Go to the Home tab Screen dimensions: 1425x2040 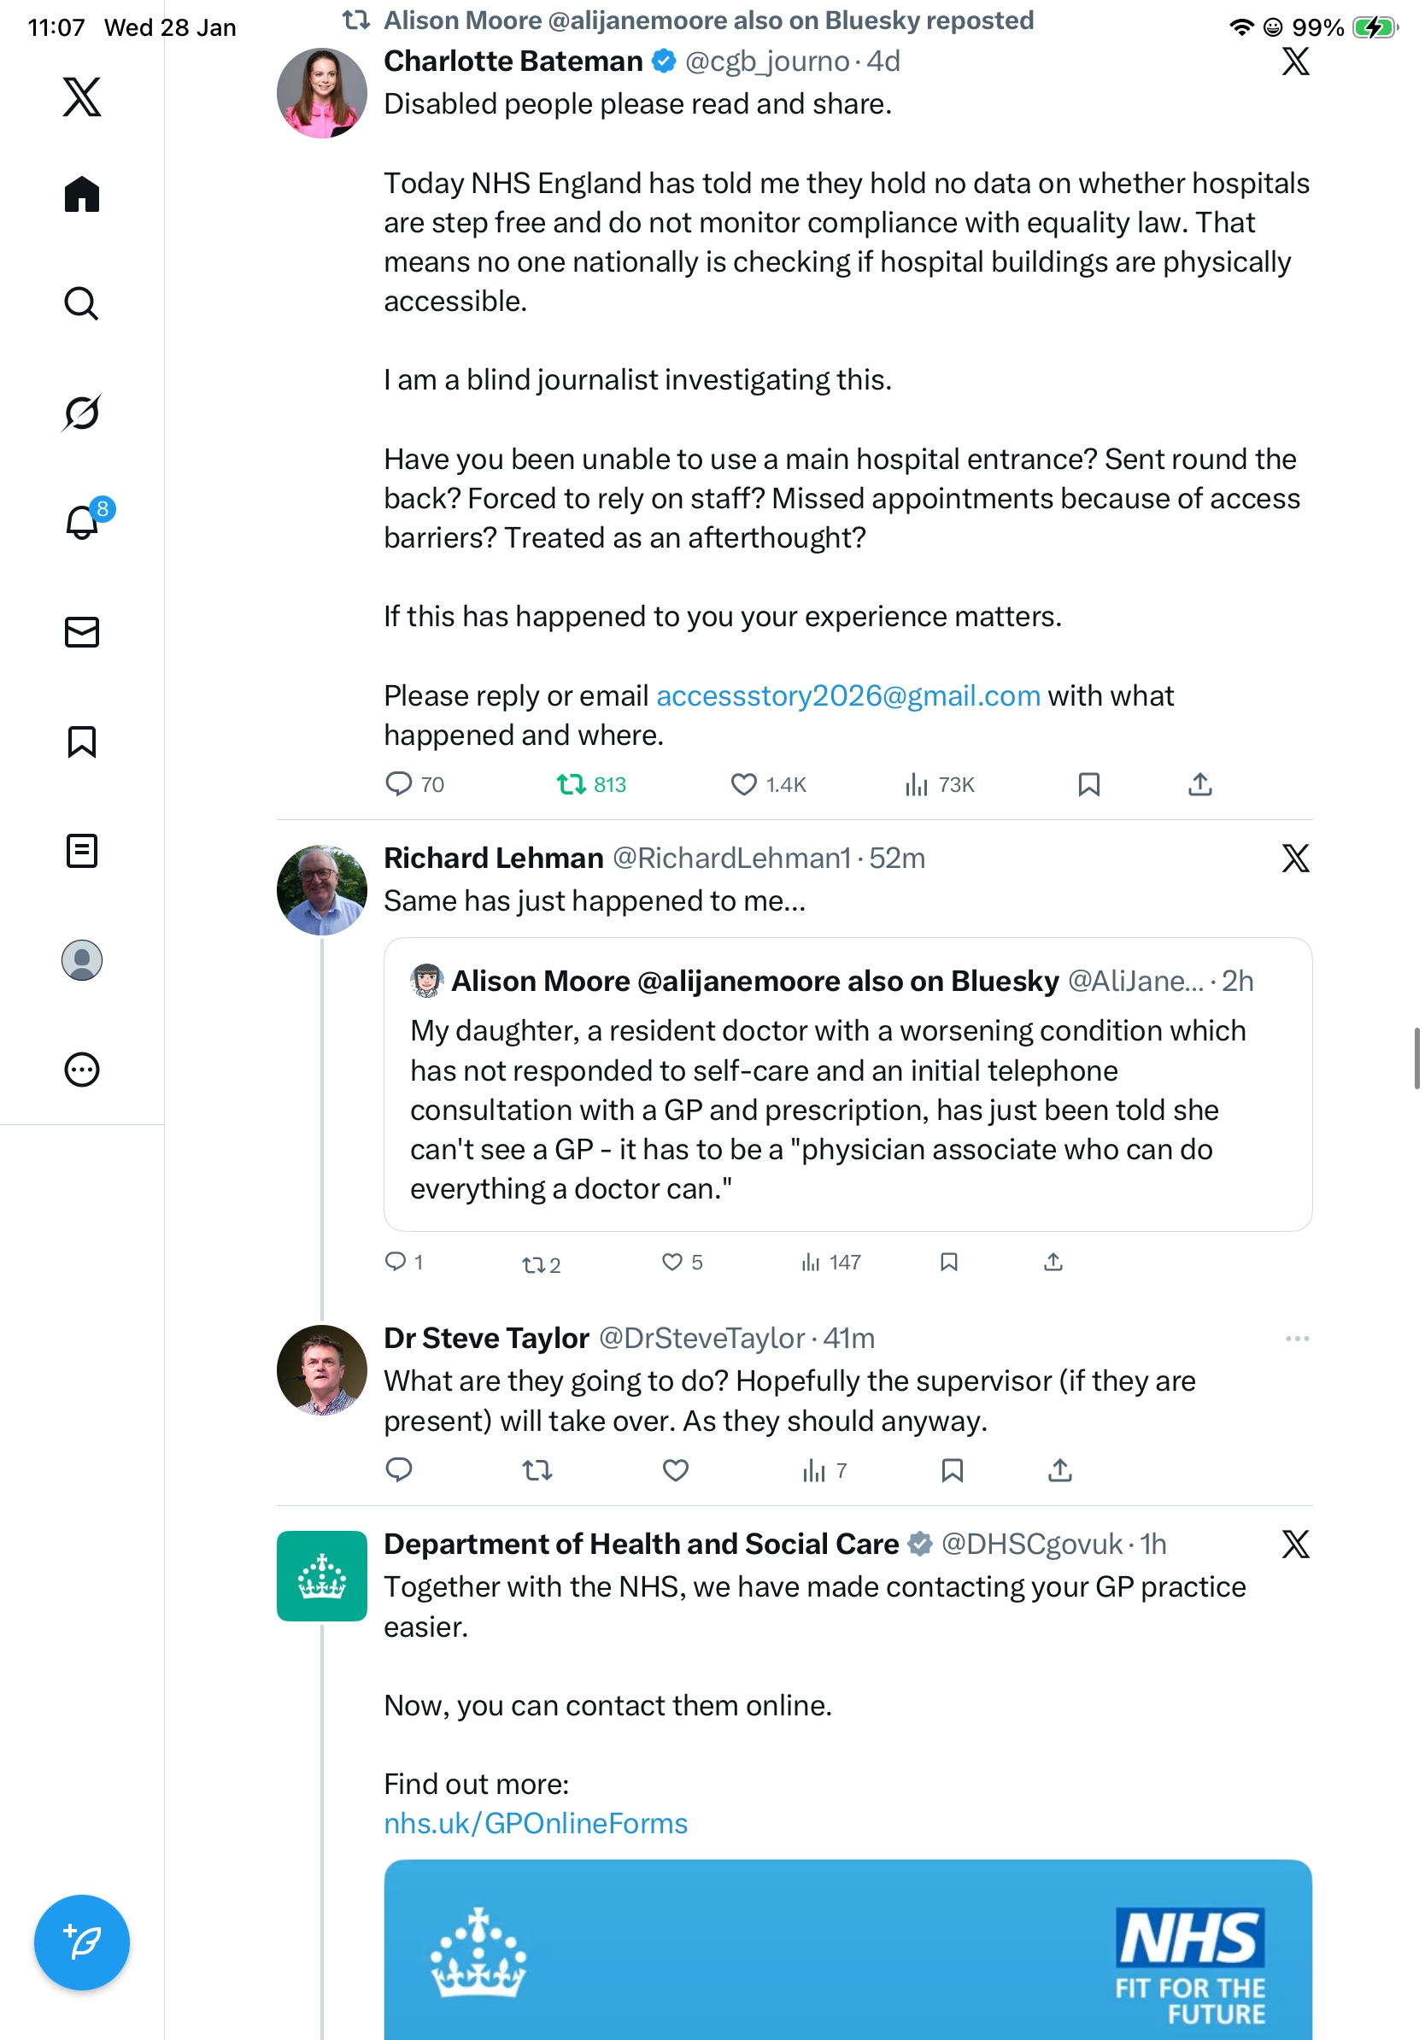tap(82, 194)
